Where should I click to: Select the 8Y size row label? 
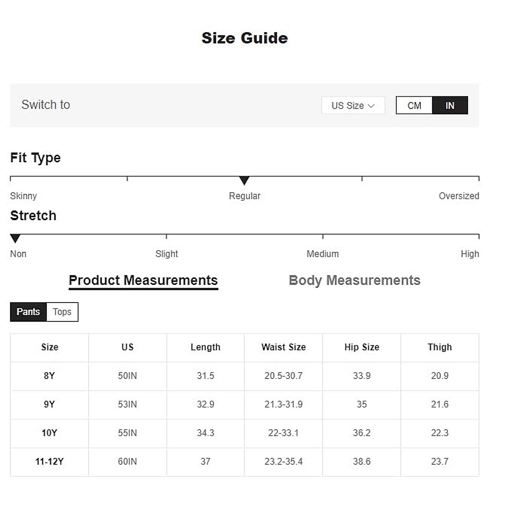point(49,376)
